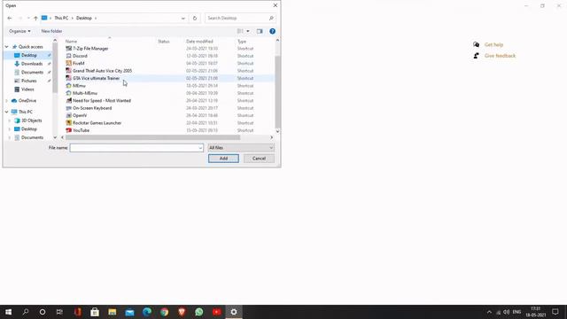Sort by Type column header
Image resolution: width=567 pixels, height=319 pixels.
point(242,42)
